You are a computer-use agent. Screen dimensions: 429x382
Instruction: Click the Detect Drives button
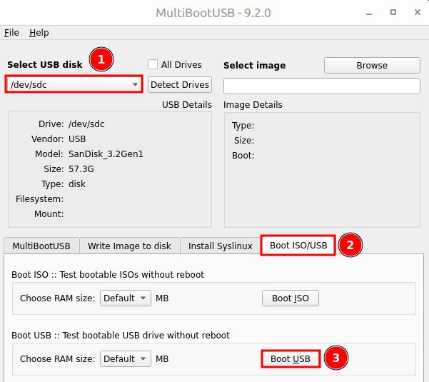coord(180,84)
